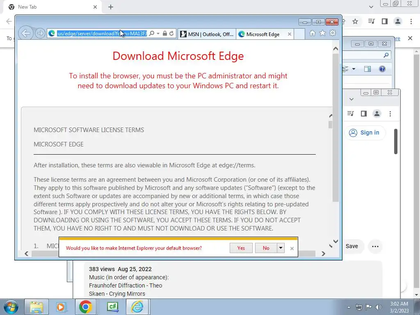
Task: Click the IE page scroll-up arrow
Action: (x=336, y=49)
